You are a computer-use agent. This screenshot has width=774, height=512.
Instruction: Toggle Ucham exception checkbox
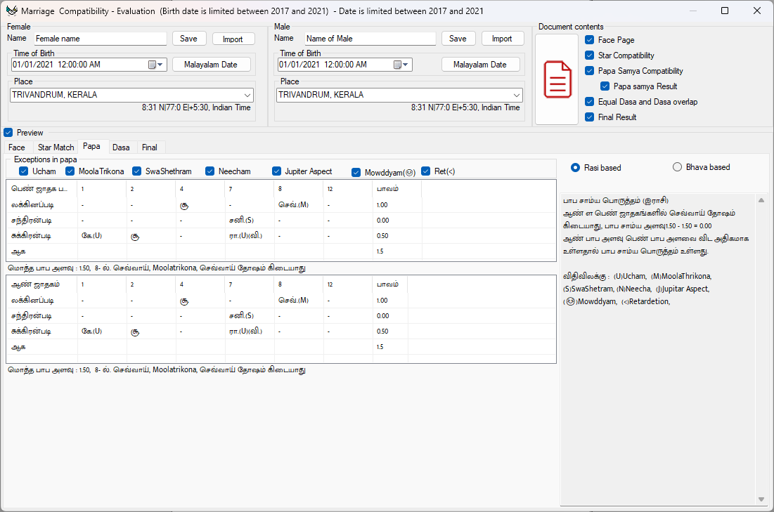coord(23,171)
